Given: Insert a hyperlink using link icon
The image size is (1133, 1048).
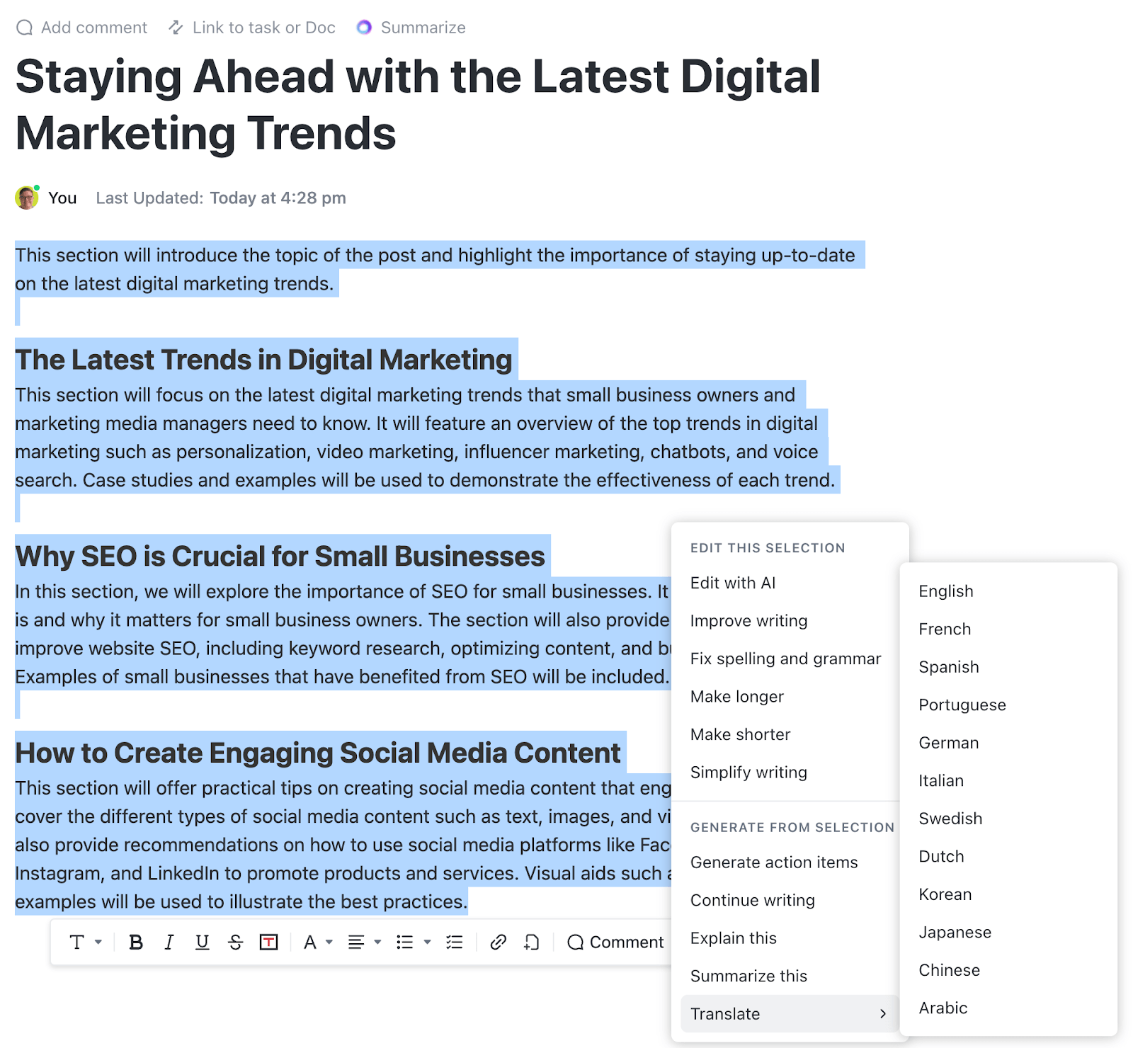Looking at the screenshot, I should 498,942.
